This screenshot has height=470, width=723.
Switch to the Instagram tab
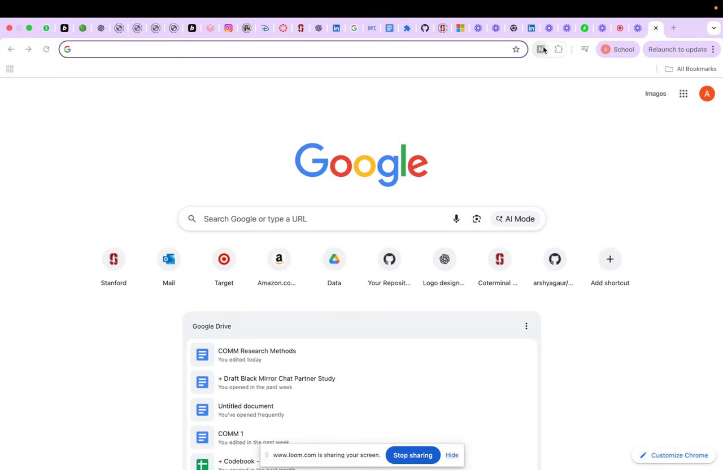228,28
